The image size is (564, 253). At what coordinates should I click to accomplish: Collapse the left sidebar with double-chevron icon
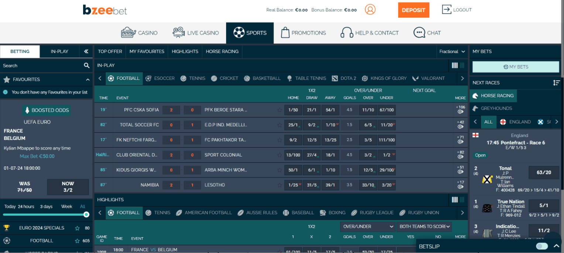pos(86,52)
